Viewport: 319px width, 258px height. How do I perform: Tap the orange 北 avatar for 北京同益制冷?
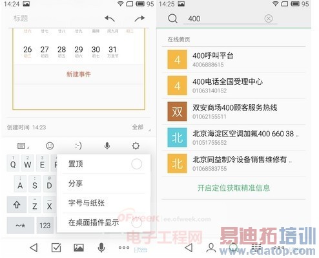(177, 164)
